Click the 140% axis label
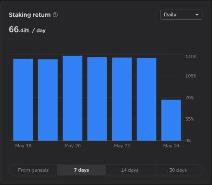The image size is (212, 185). (x=191, y=57)
